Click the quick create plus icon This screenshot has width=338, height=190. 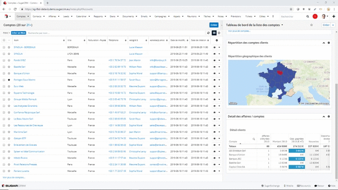(x=334, y=16)
